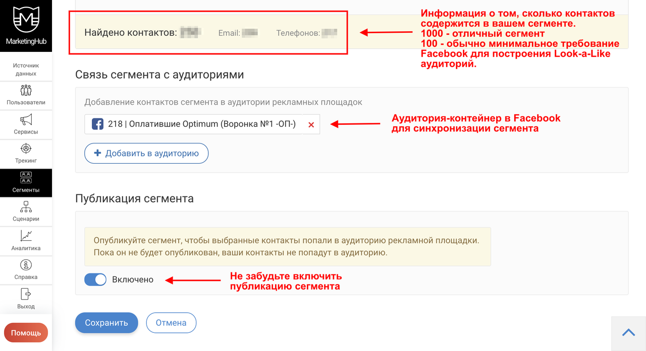Remove the 218 Оплатившие Optimum audience

coord(311,124)
